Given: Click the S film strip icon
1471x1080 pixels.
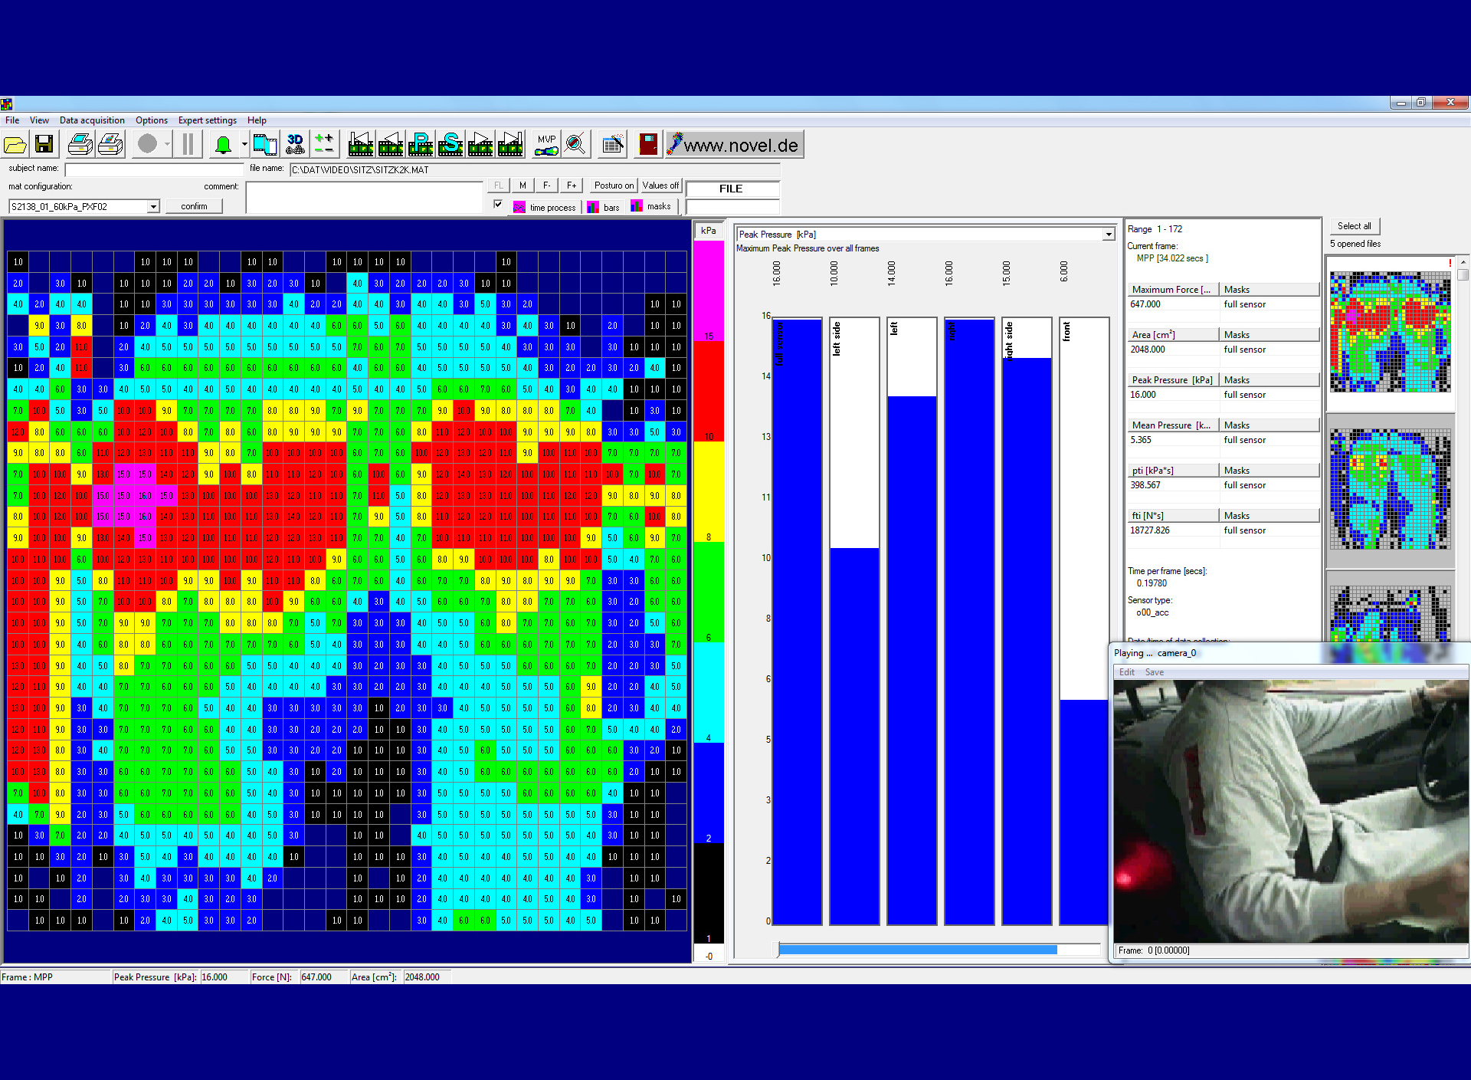Looking at the screenshot, I should [450, 145].
